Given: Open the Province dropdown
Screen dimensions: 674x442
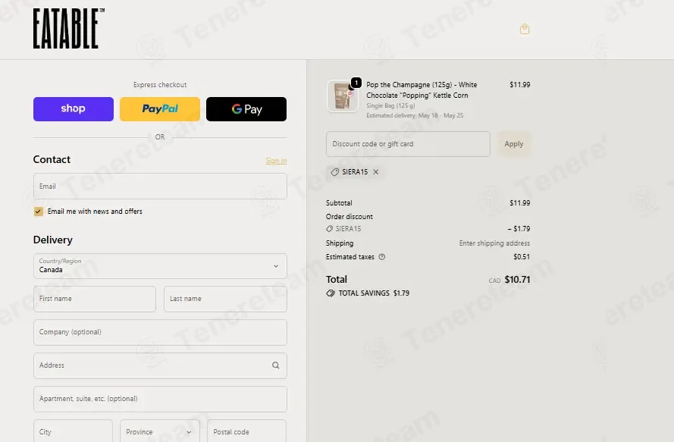Looking at the screenshot, I should pyautogui.click(x=160, y=431).
